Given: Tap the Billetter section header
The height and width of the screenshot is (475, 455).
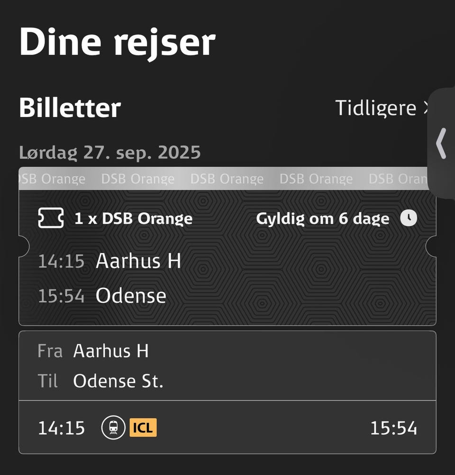Looking at the screenshot, I should (x=70, y=108).
